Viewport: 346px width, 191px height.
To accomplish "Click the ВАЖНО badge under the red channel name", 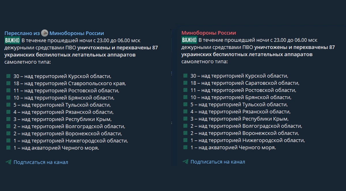I will (189, 40).
